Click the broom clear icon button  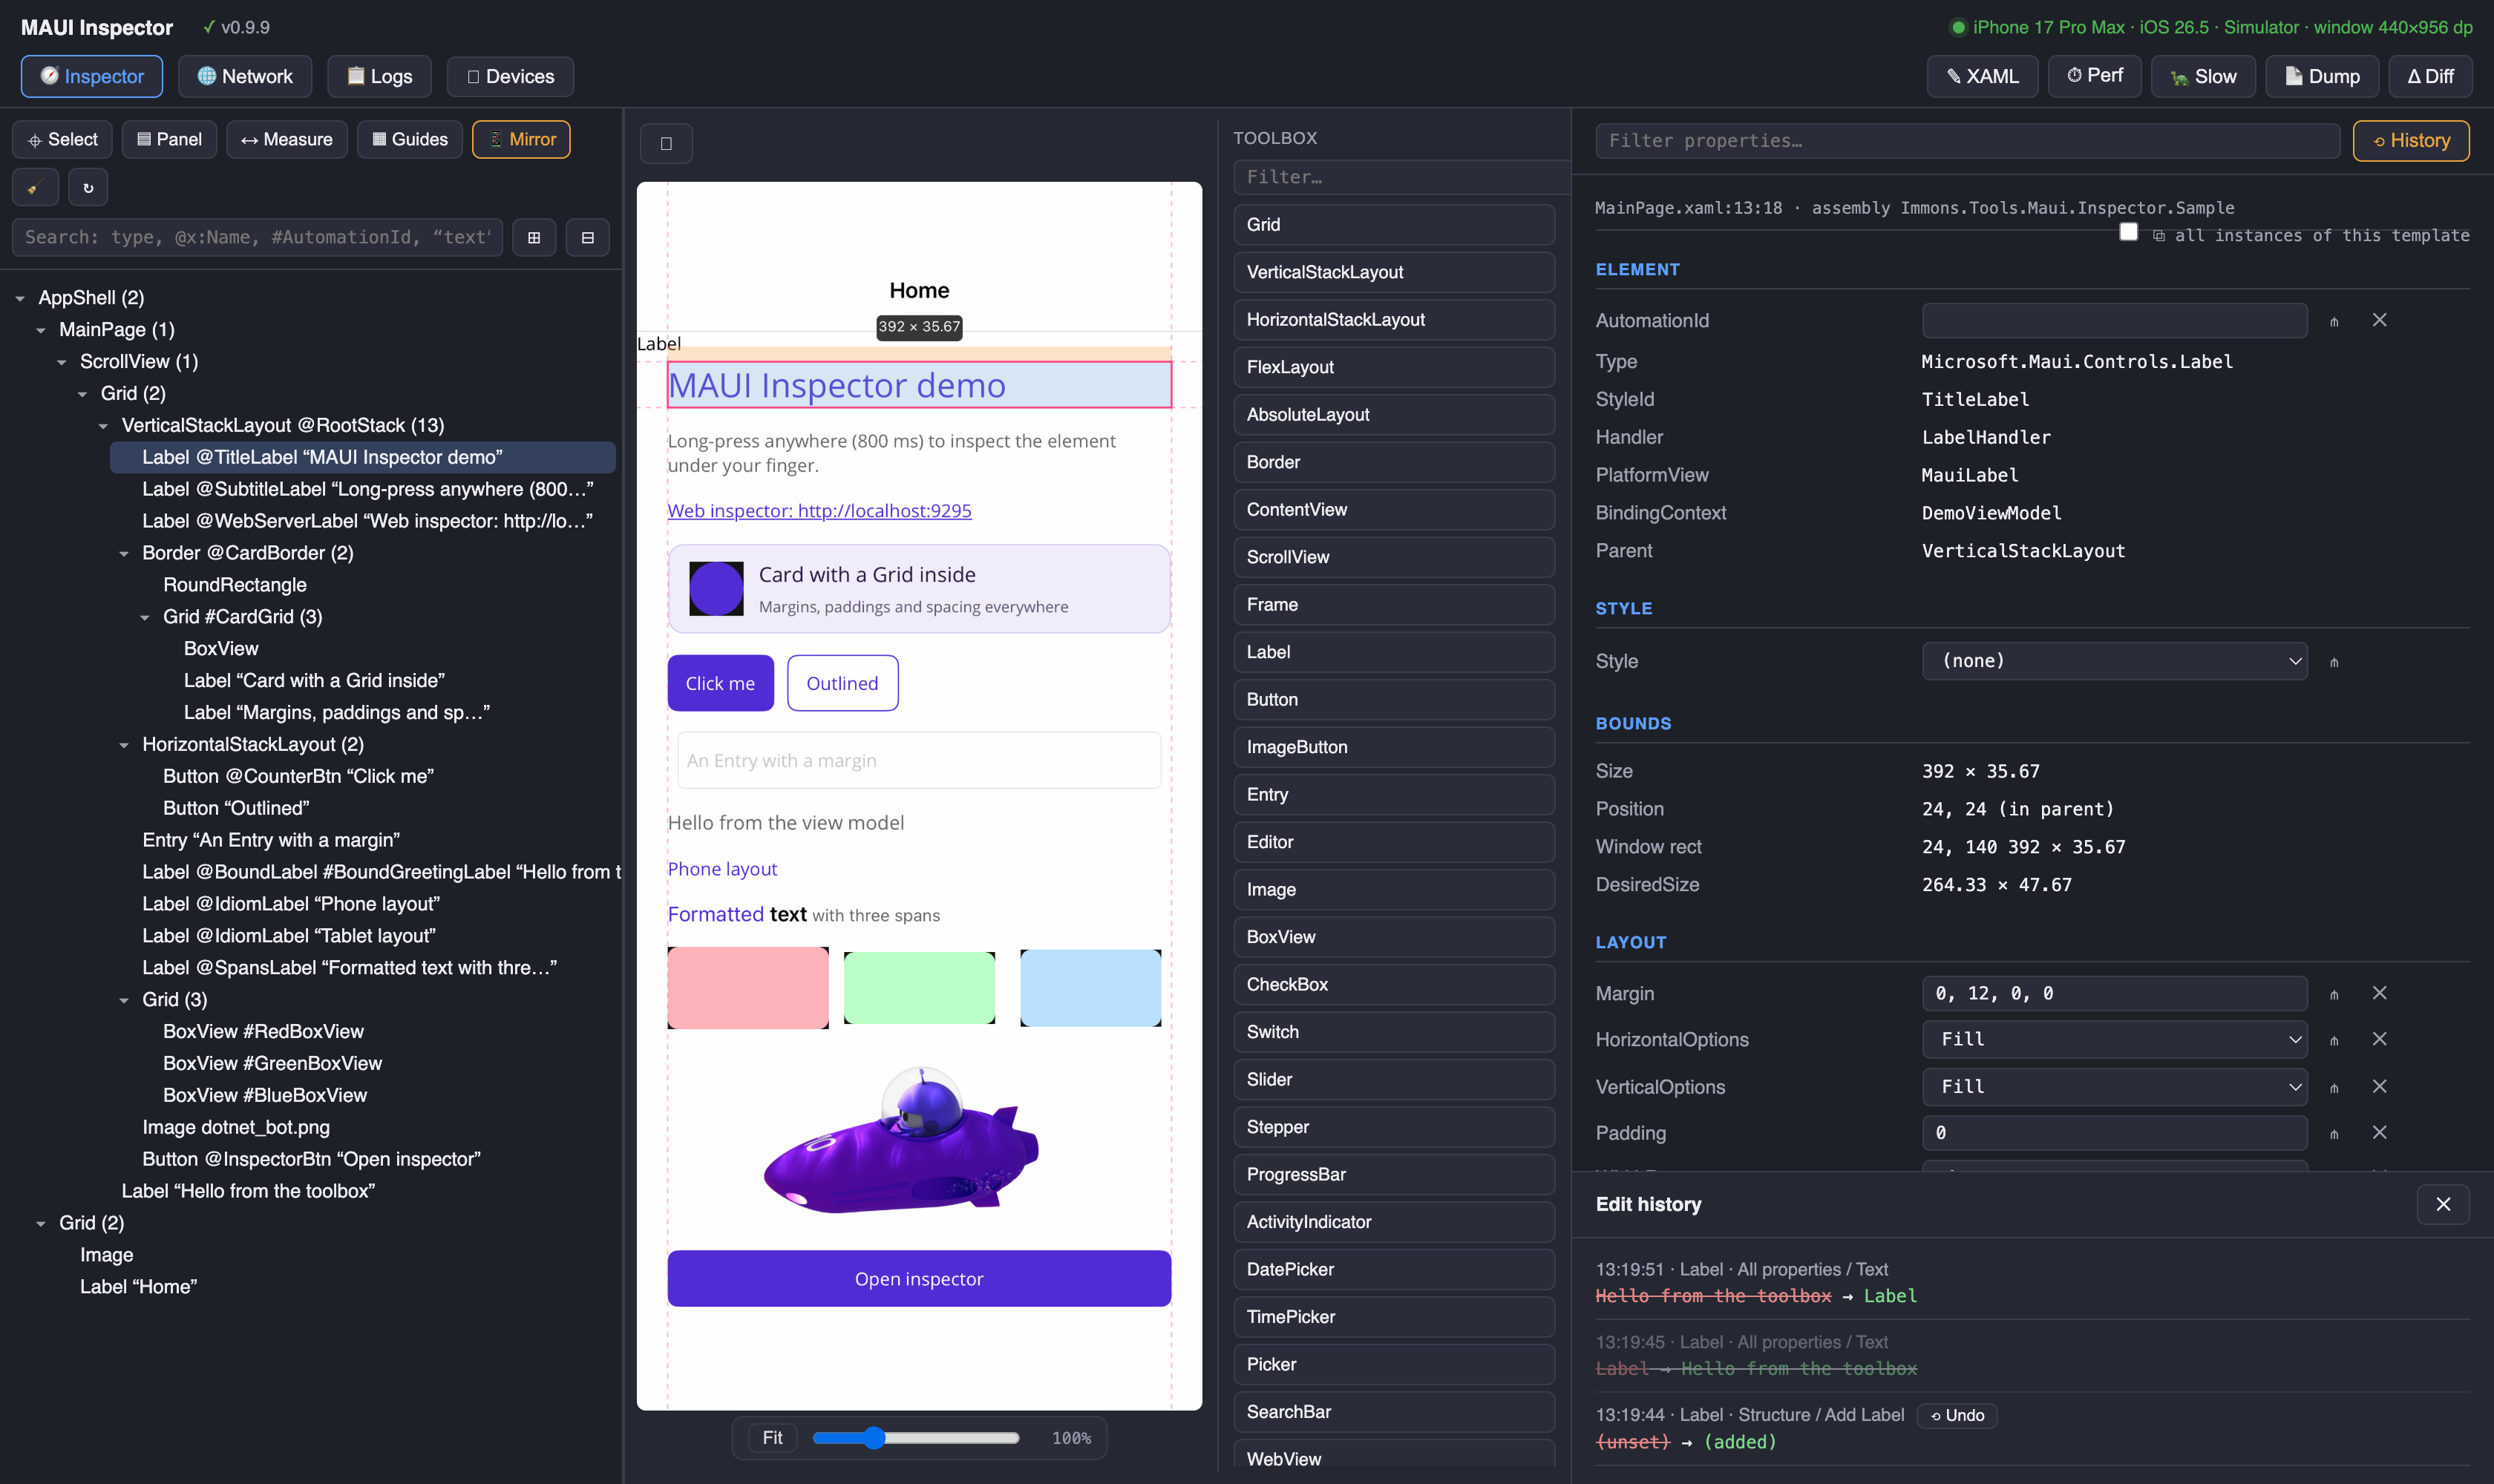point(35,187)
